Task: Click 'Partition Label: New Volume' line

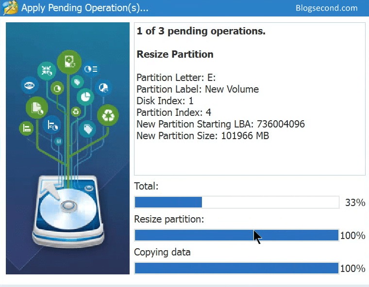Action: click(x=198, y=89)
